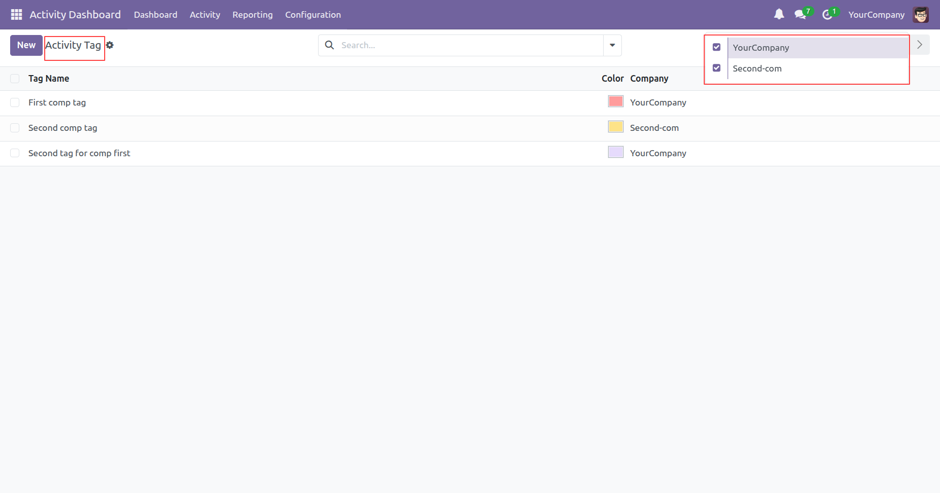
Task: Click the New button
Action: click(x=26, y=45)
